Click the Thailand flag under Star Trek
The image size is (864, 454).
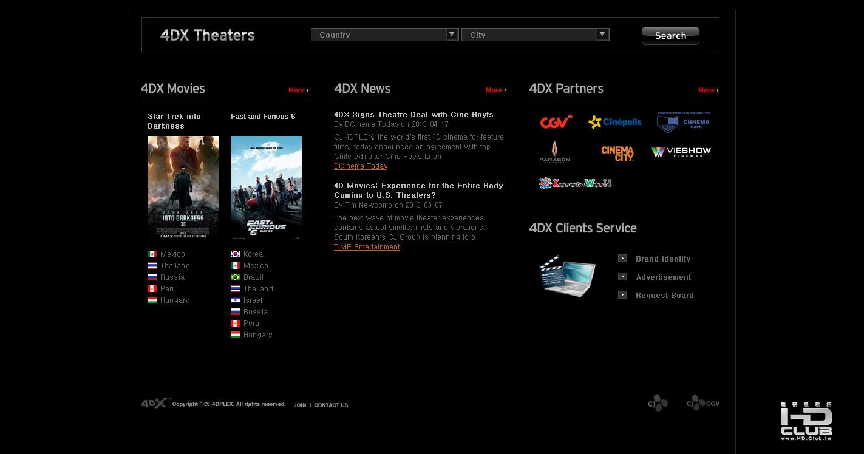tap(152, 266)
